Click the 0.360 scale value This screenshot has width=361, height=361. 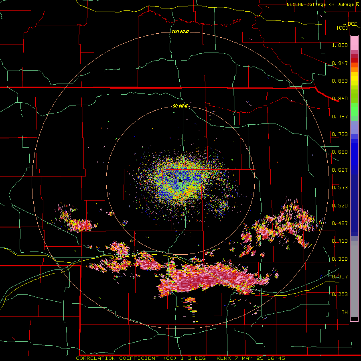(x=340, y=259)
